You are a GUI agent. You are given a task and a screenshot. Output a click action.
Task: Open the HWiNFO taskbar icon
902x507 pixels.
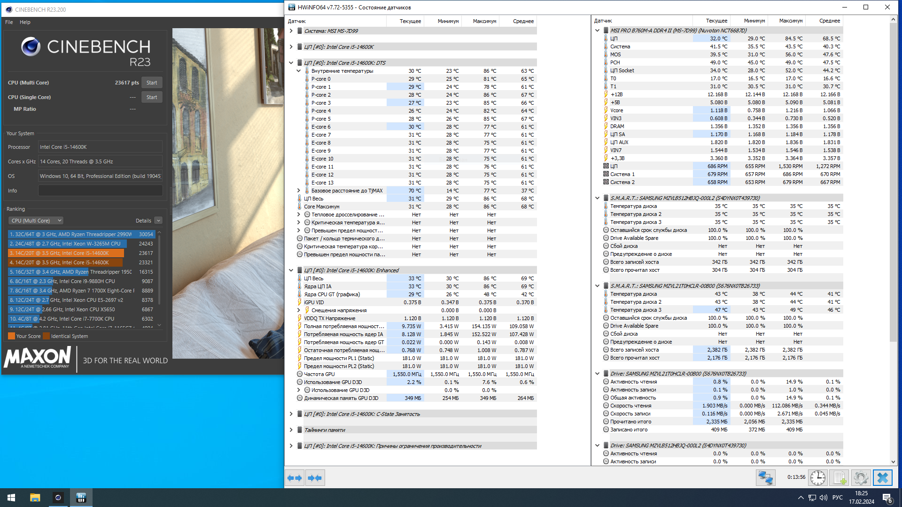[81, 498]
